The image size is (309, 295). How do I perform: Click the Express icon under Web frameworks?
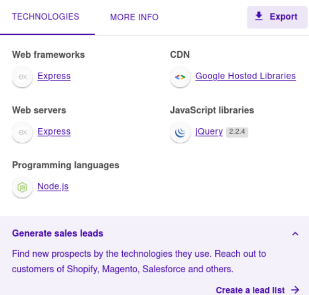pos(22,77)
